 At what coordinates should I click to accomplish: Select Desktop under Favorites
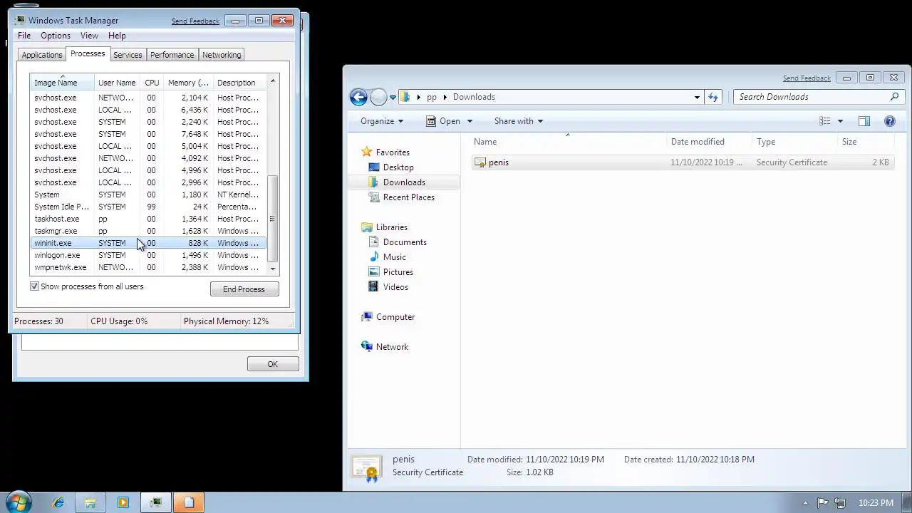(398, 167)
